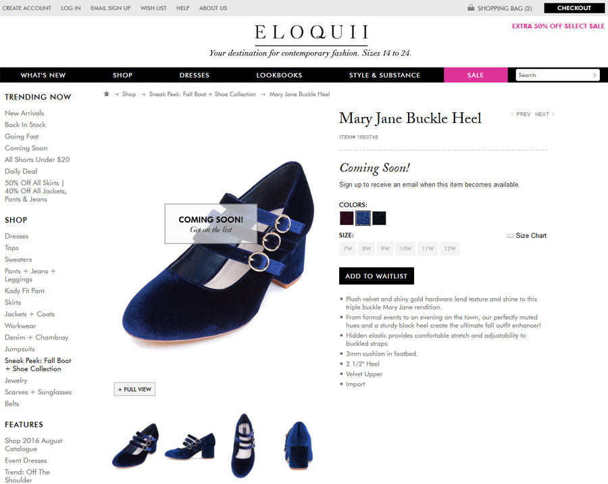The image size is (608, 484).
Task: Open the + FULL VIEW button
Action: (134, 389)
